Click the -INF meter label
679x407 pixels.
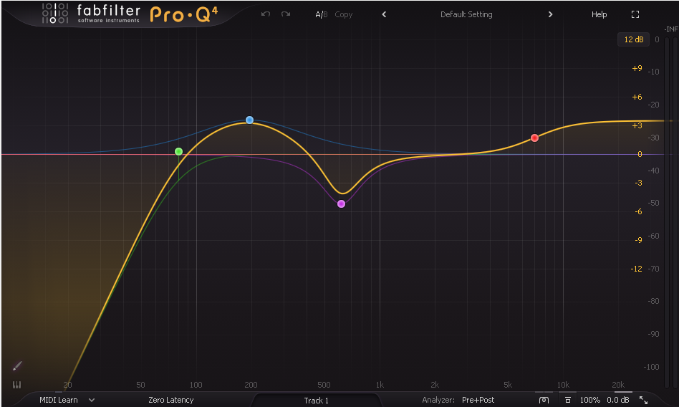coord(671,29)
